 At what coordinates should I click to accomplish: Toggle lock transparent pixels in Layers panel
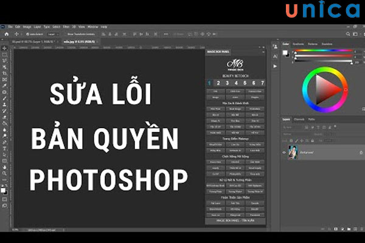(x=291, y=141)
